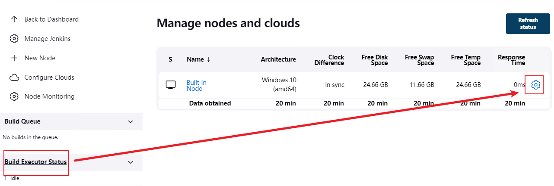Sort by the S status column header
Screen dimensions: 554x186
[170, 59]
